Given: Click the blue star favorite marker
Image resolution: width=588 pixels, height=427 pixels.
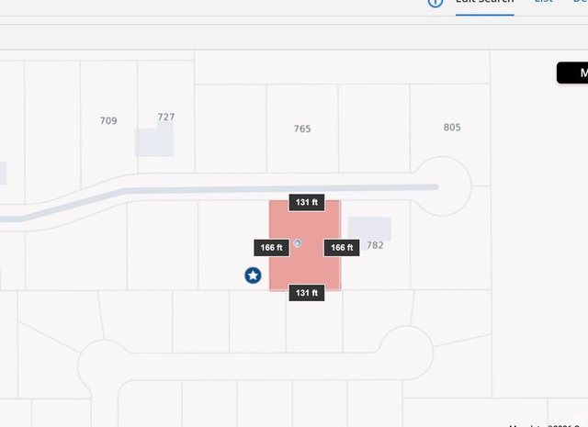Looking at the screenshot, I should coord(253,275).
